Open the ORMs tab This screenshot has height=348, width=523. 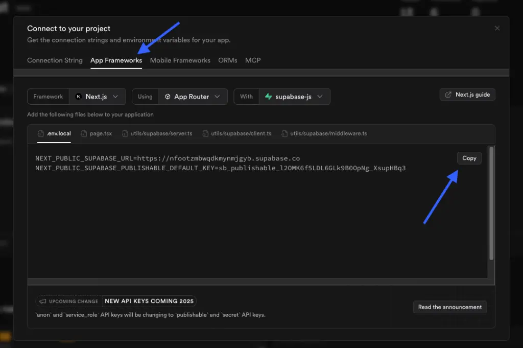227,60
